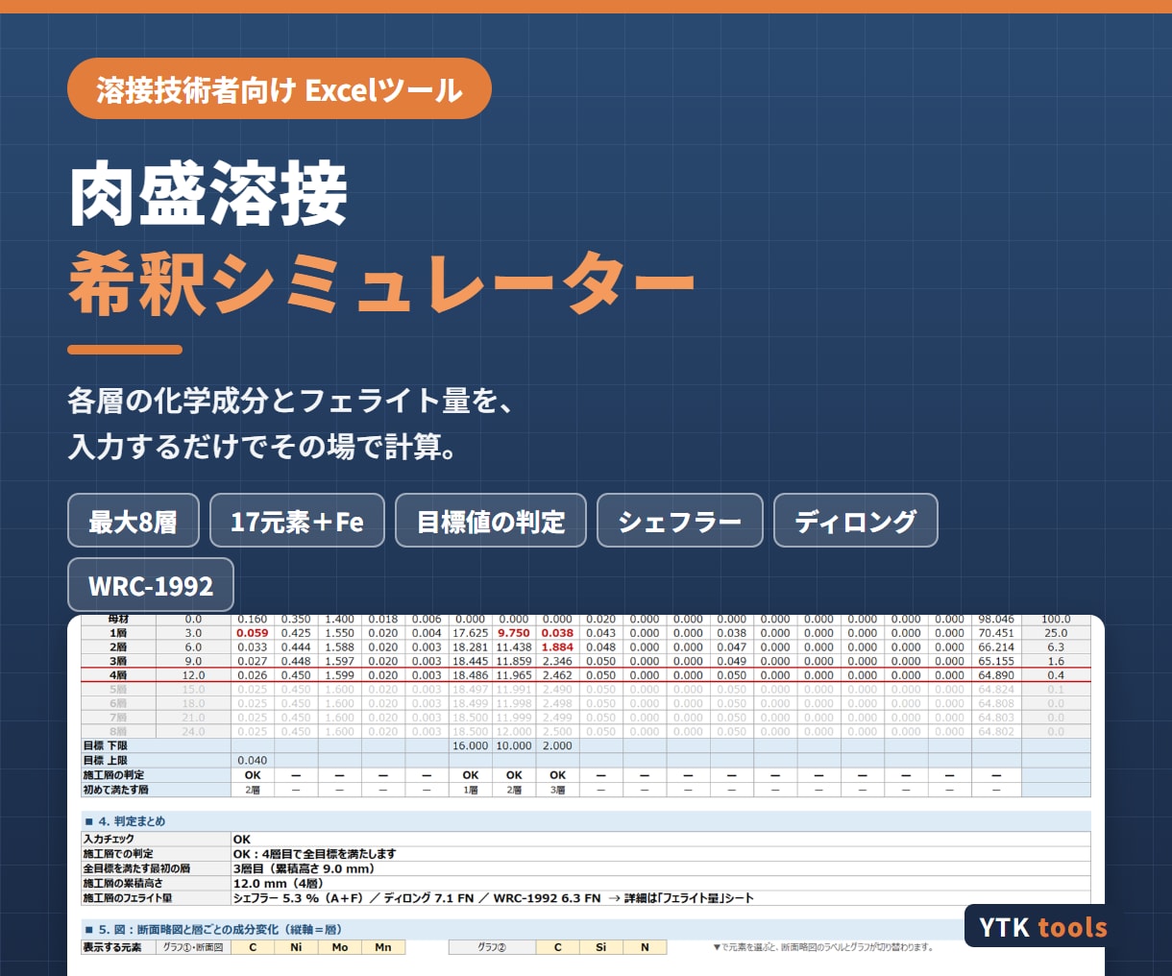Select the 3層目(累積高さ 9.0 mm) cell

[x=661, y=868]
